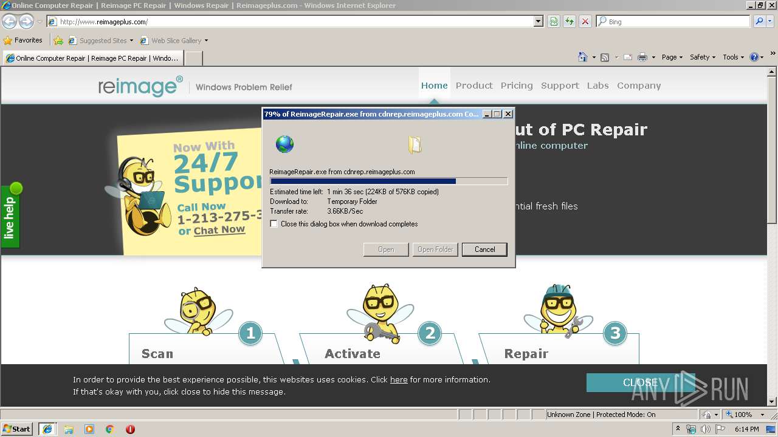Open Pricing nav item
The width and height of the screenshot is (778, 437).
[517, 86]
